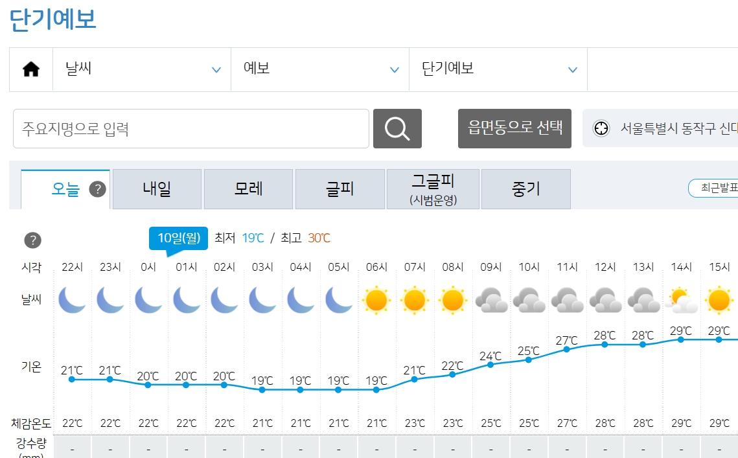Click the 기온 row label
The height and width of the screenshot is (458, 738).
(x=31, y=367)
